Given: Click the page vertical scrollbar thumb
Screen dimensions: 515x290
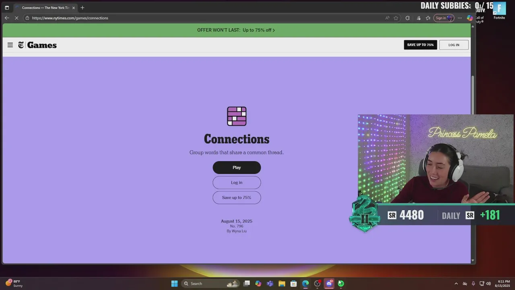Looking at the screenshot, I should pos(473,95).
